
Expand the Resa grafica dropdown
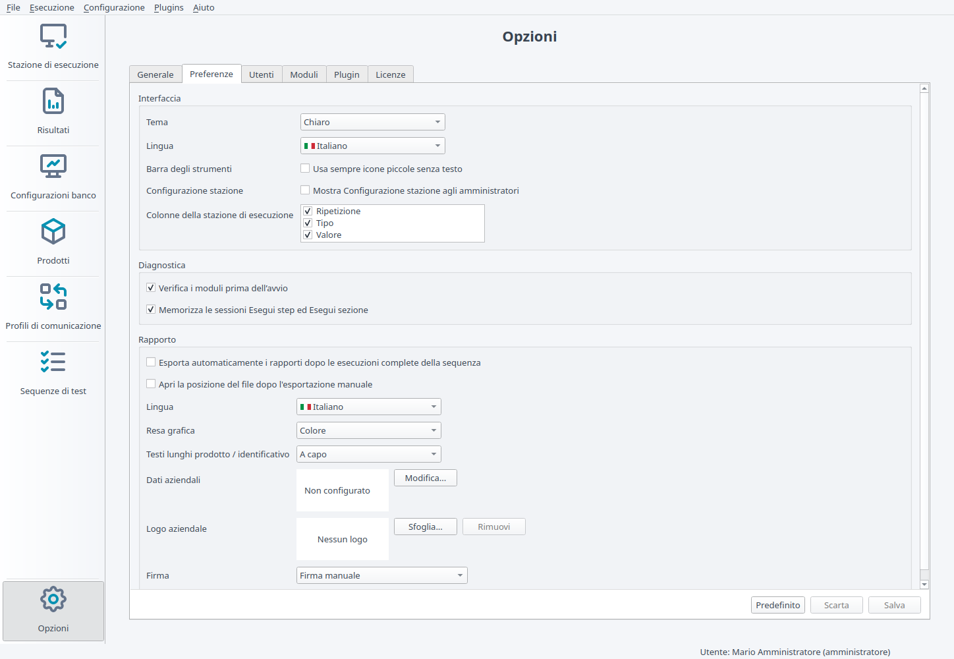point(369,430)
